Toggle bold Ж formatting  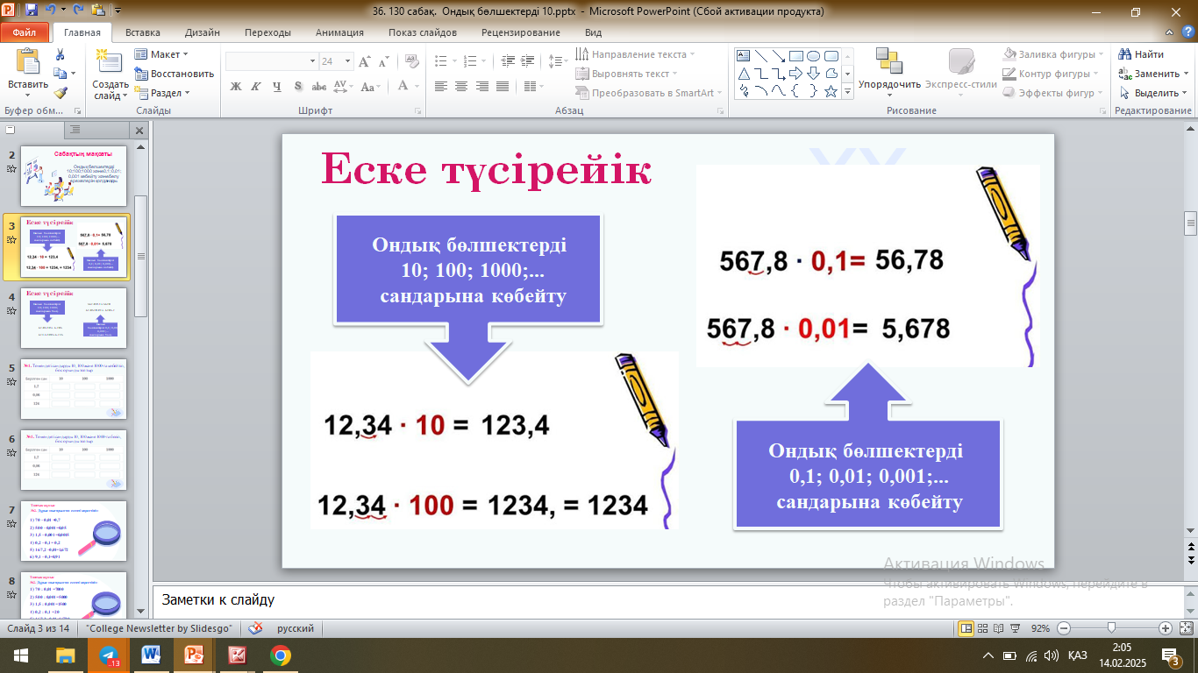click(x=235, y=86)
